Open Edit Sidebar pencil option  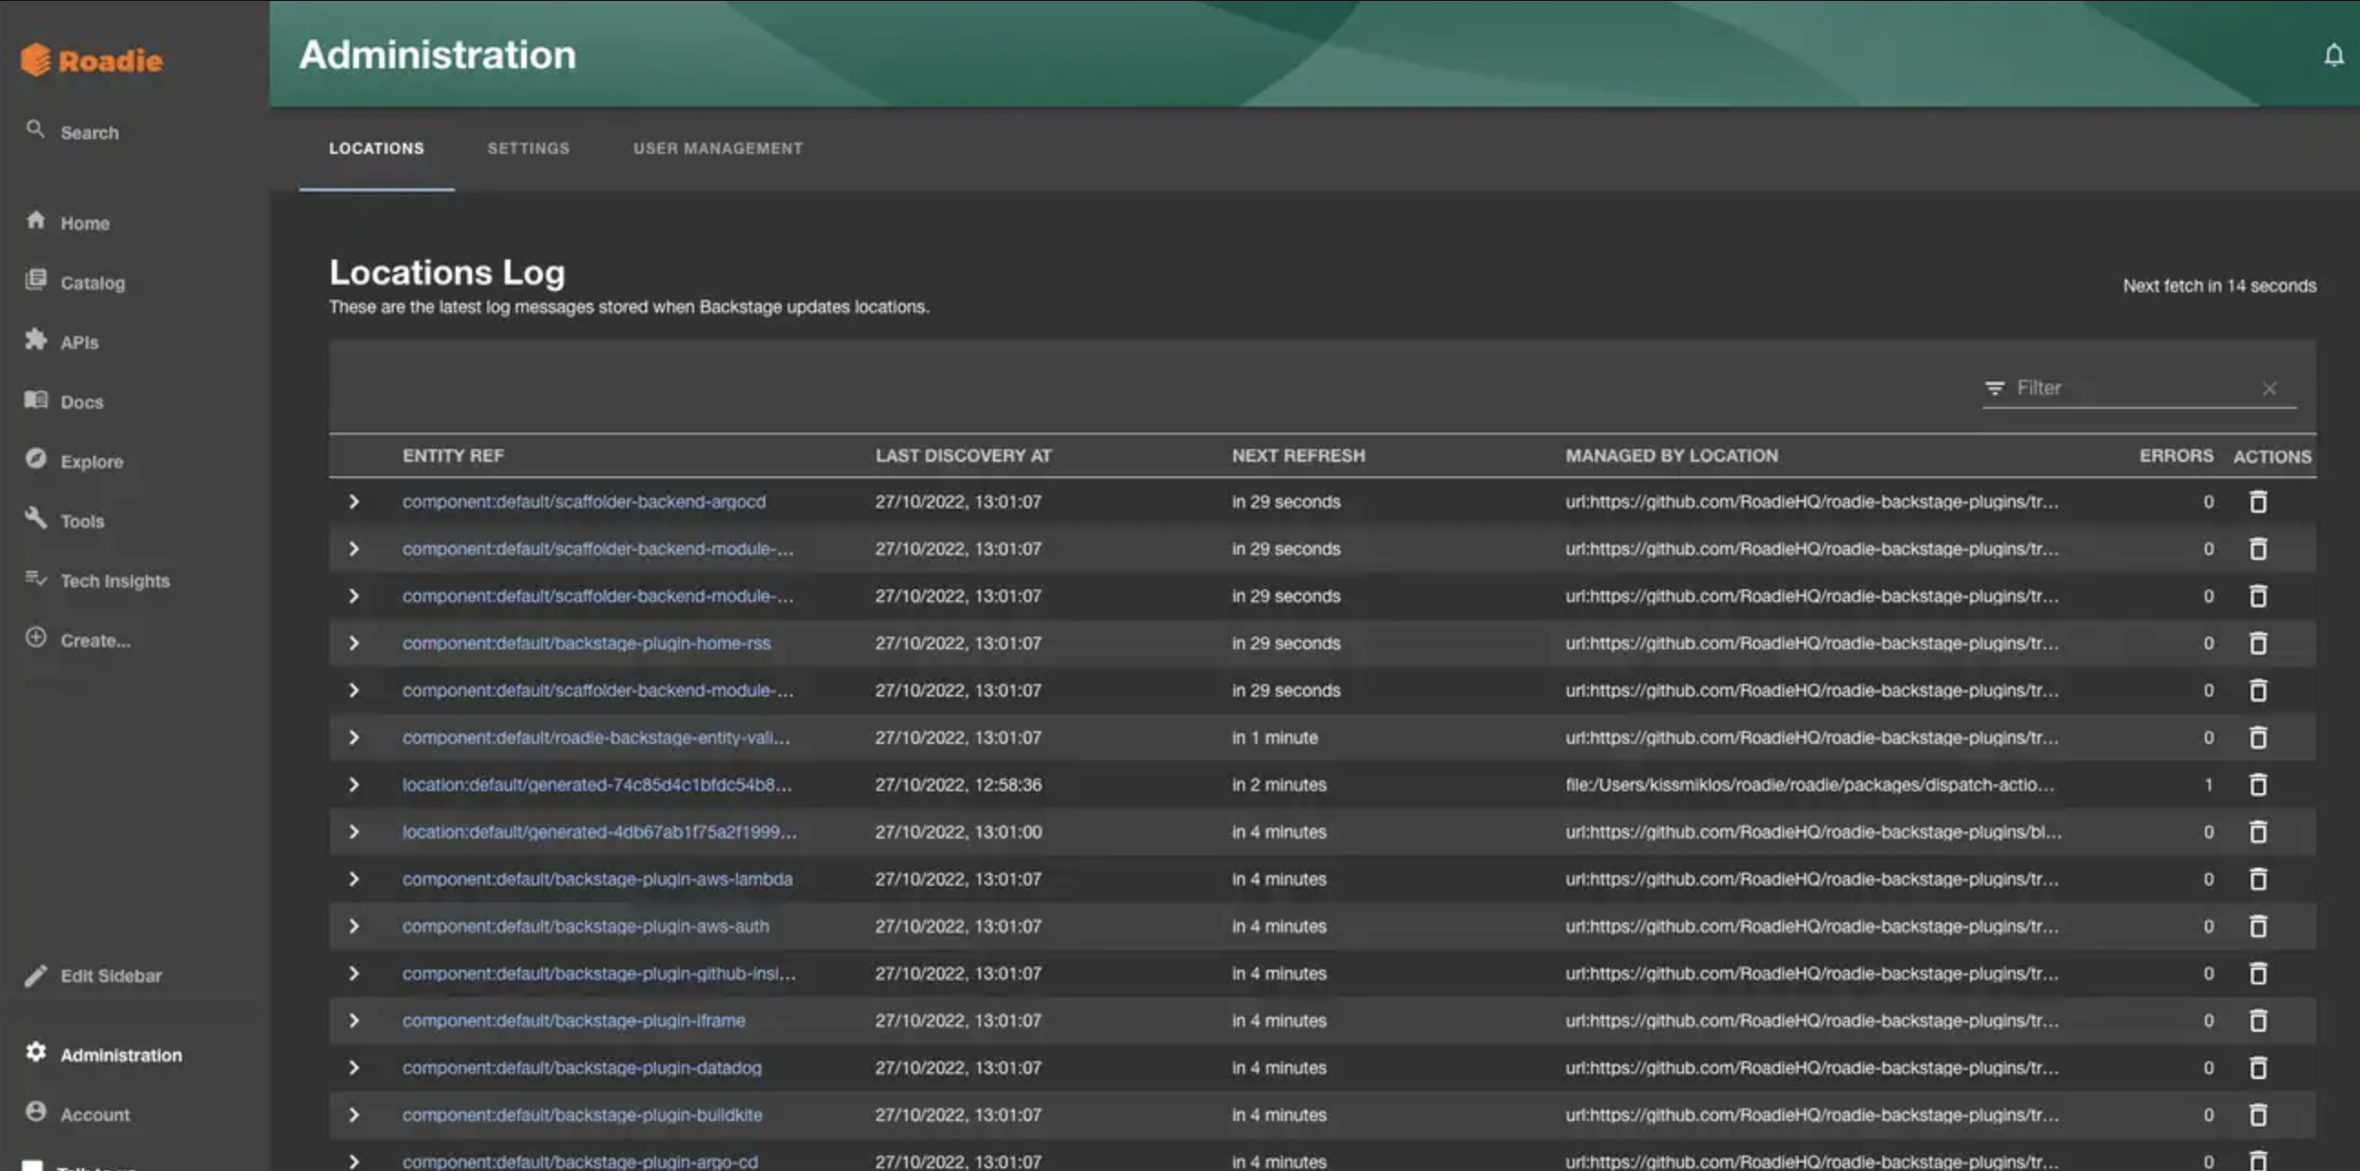(x=110, y=976)
